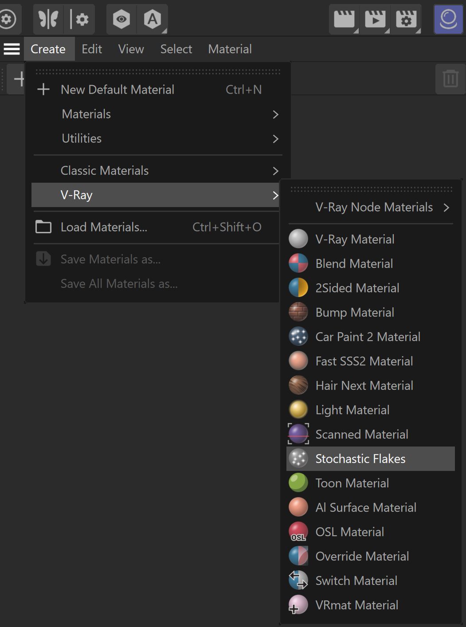Choose Switch Material with arrows icon
The width and height of the screenshot is (466, 627).
(x=371, y=581)
